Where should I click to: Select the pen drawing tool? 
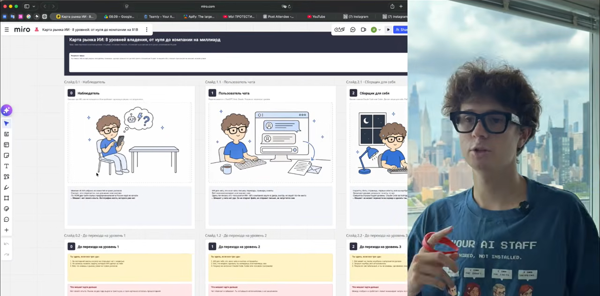point(6,187)
